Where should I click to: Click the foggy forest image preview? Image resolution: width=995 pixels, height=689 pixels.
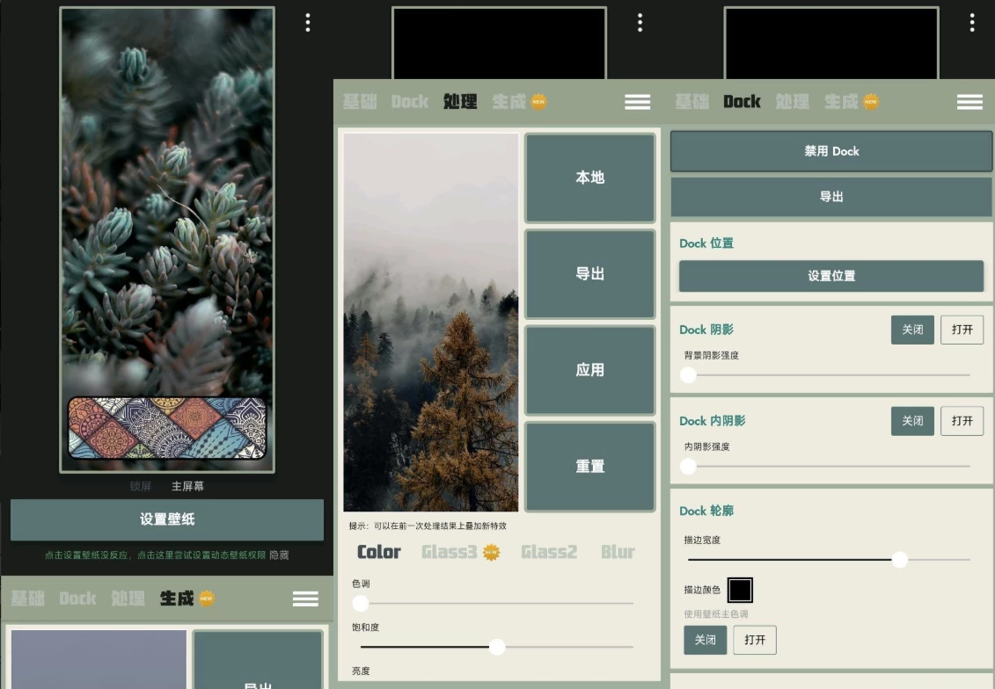[x=430, y=322]
